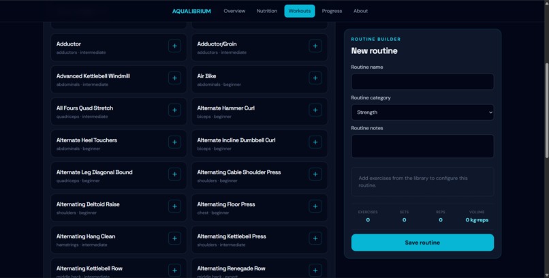Viewport: 549px width, 278px height.
Task: Add Alternating Renegade Row via plus icon
Action: [x=315, y=271]
